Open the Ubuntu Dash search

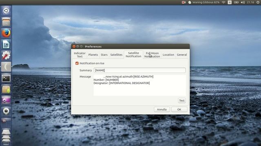tap(6, 11)
